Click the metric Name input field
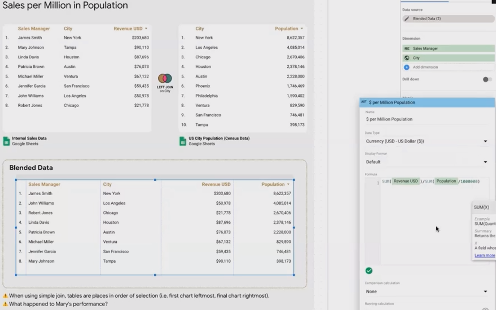Viewport: 496px width, 310px height. coord(427,119)
